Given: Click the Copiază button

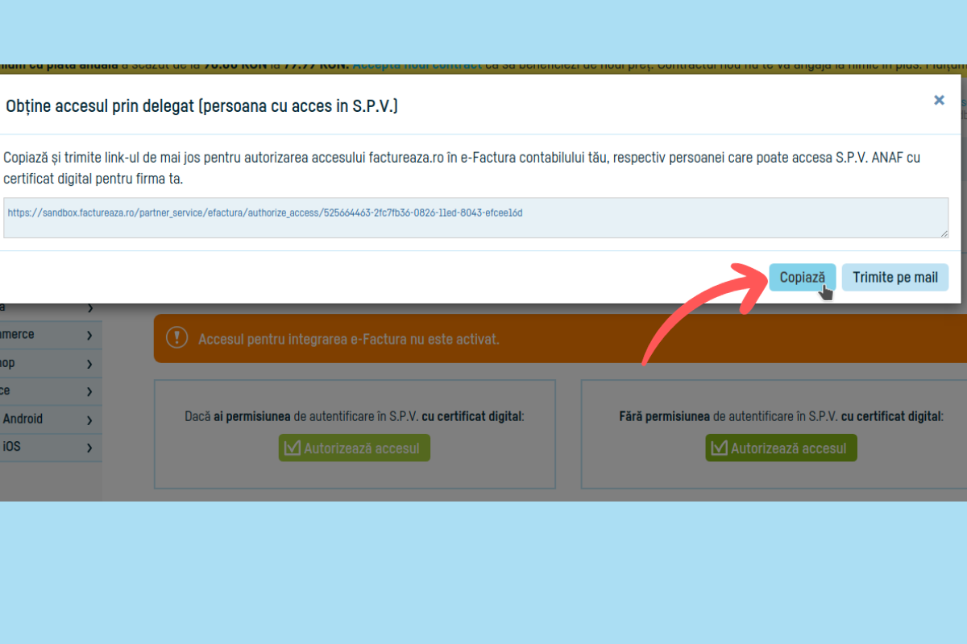Looking at the screenshot, I should point(802,278).
